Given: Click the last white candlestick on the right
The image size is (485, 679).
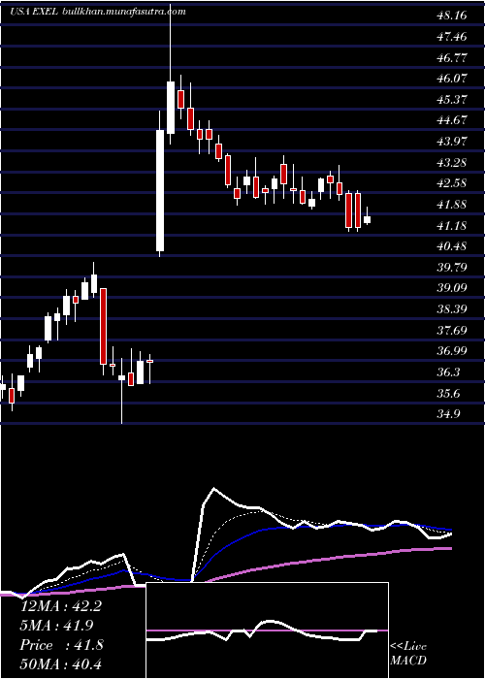Looking at the screenshot, I should [x=368, y=219].
